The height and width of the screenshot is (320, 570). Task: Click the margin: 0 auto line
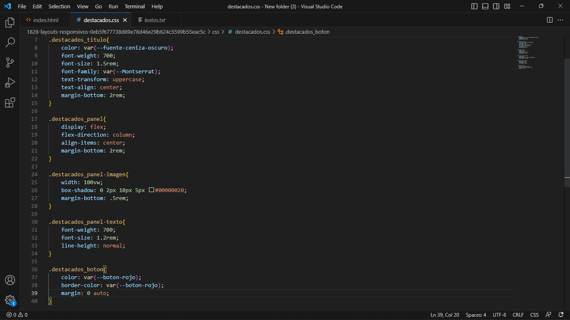click(x=85, y=293)
